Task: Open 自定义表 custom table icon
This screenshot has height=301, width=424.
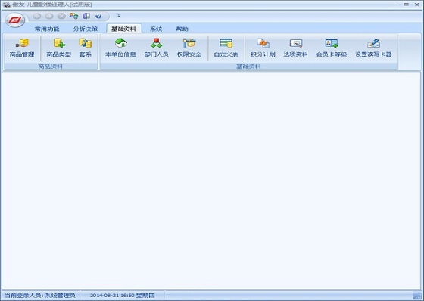Action: tap(226, 48)
